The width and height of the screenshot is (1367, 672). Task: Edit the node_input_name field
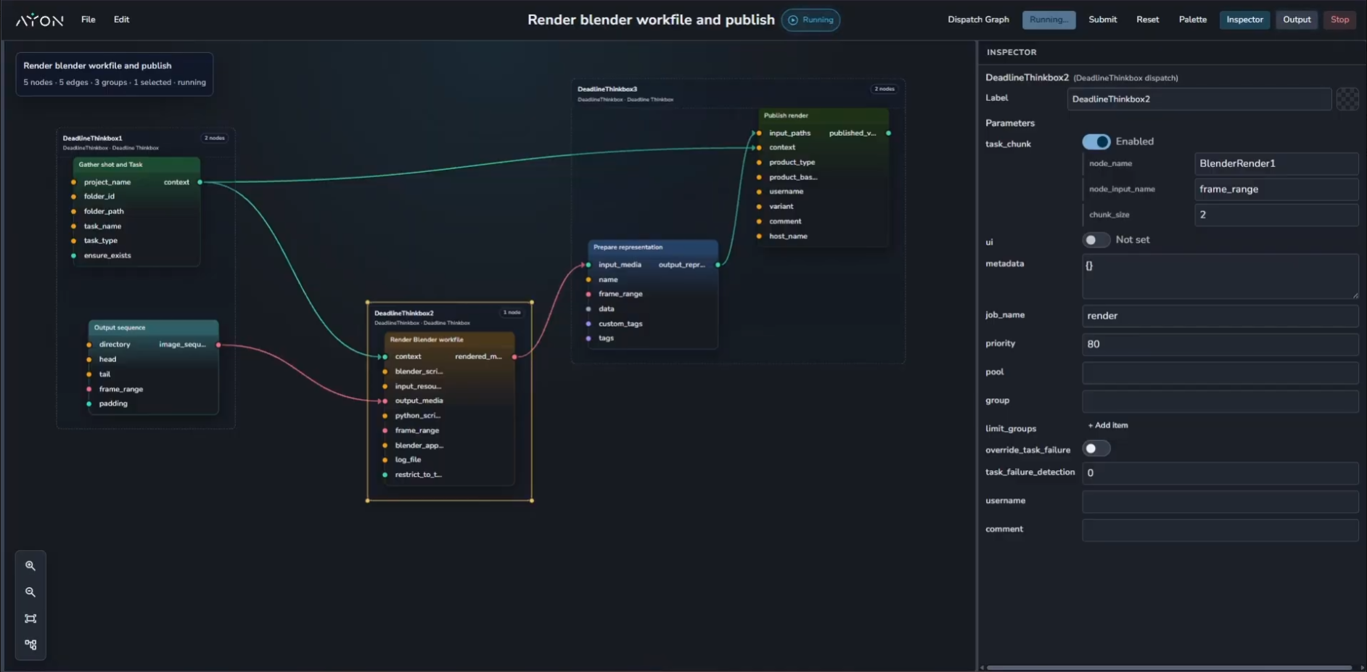1276,189
